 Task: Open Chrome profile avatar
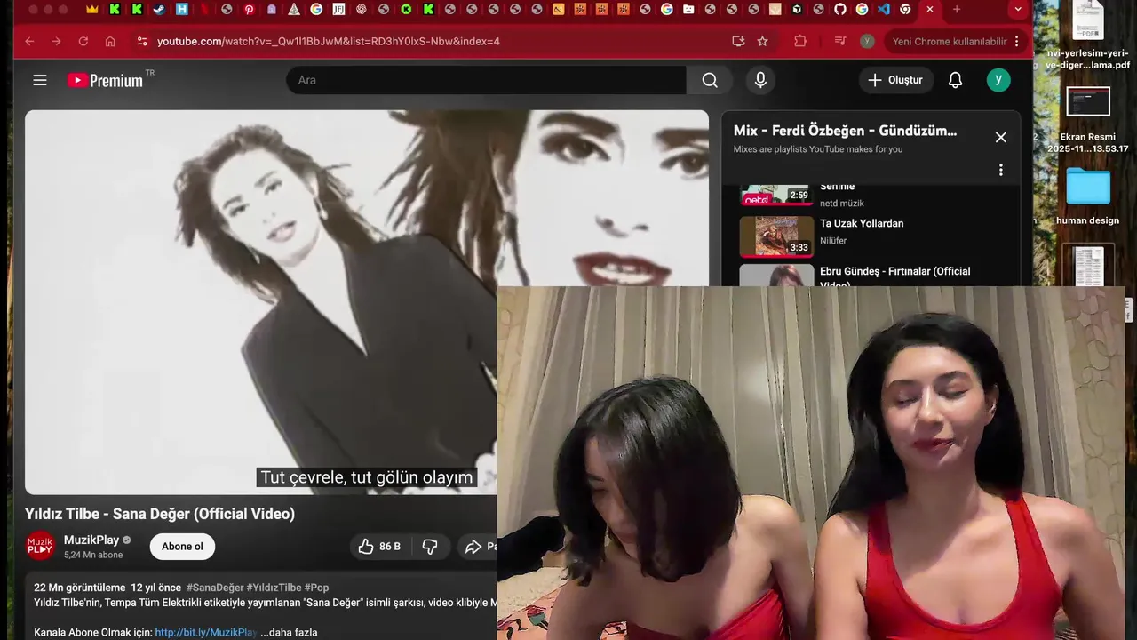point(867,41)
